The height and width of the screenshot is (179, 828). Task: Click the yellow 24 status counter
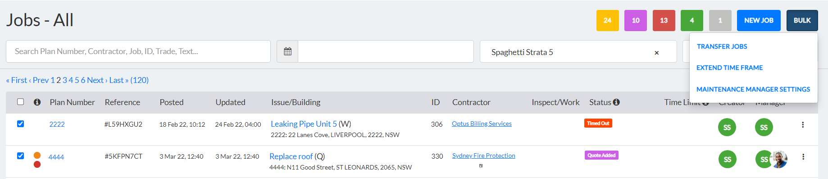click(607, 21)
